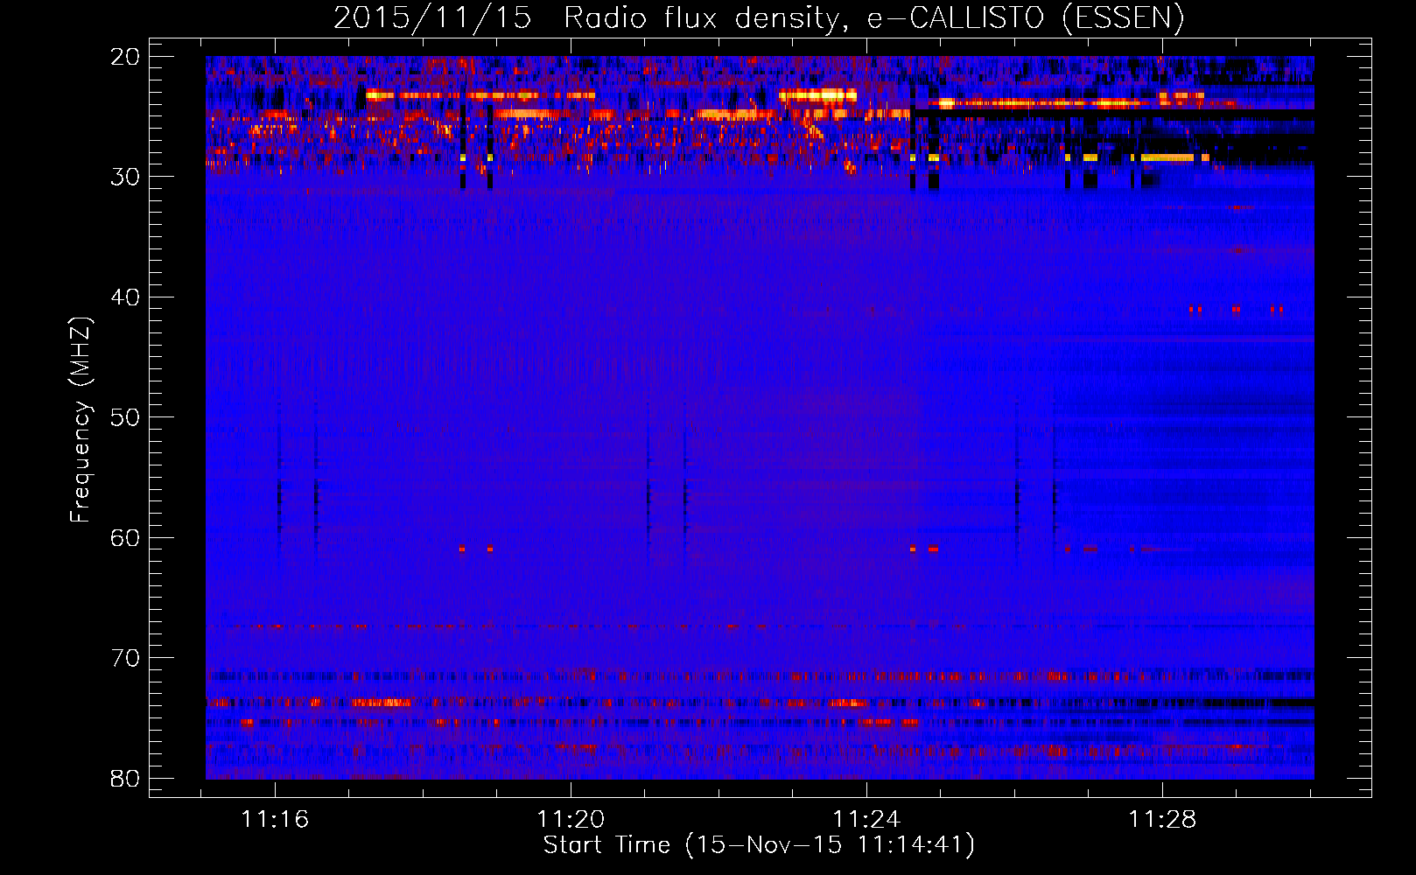Image resolution: width=1416 pixels, height=875 pixels.
Task: Click the '20' frequency tick label
Action: tap(126, 57)
